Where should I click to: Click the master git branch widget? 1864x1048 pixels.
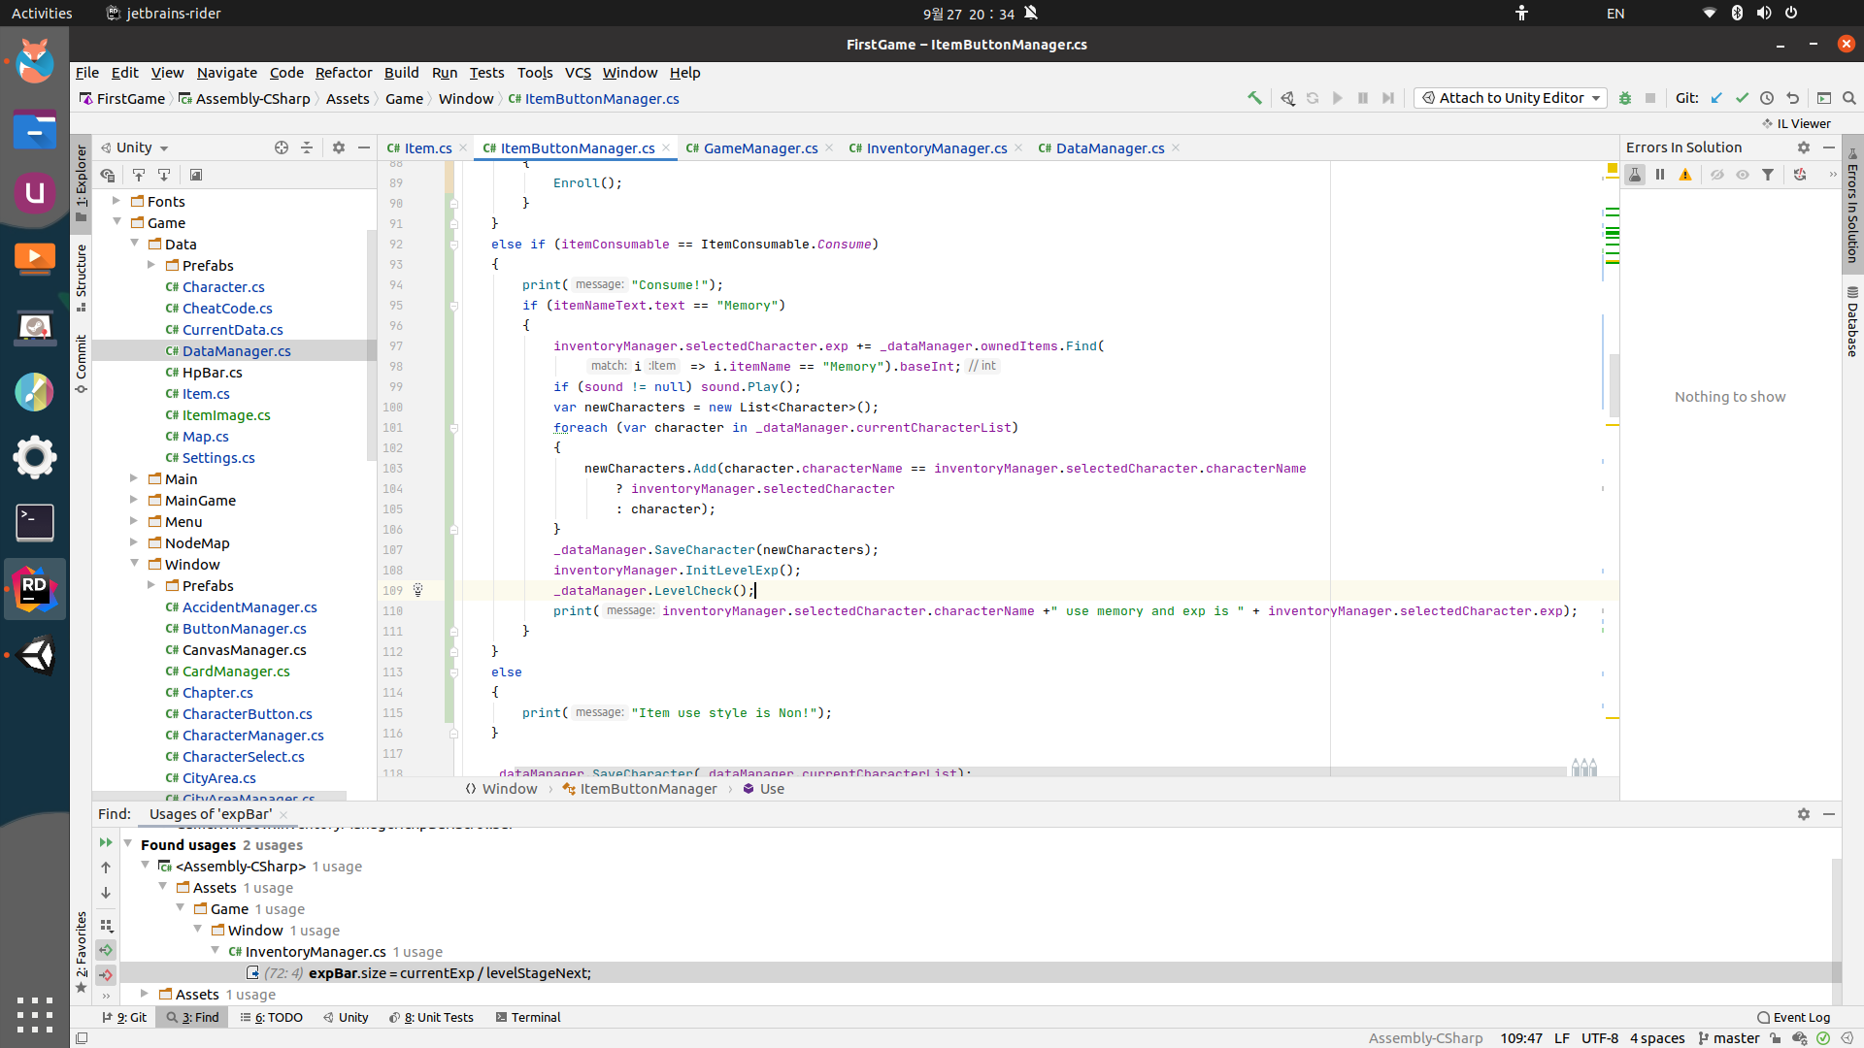pos(1729,1038)
